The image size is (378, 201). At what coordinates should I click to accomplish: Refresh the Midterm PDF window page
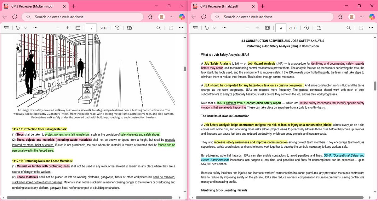coord(14,17)
